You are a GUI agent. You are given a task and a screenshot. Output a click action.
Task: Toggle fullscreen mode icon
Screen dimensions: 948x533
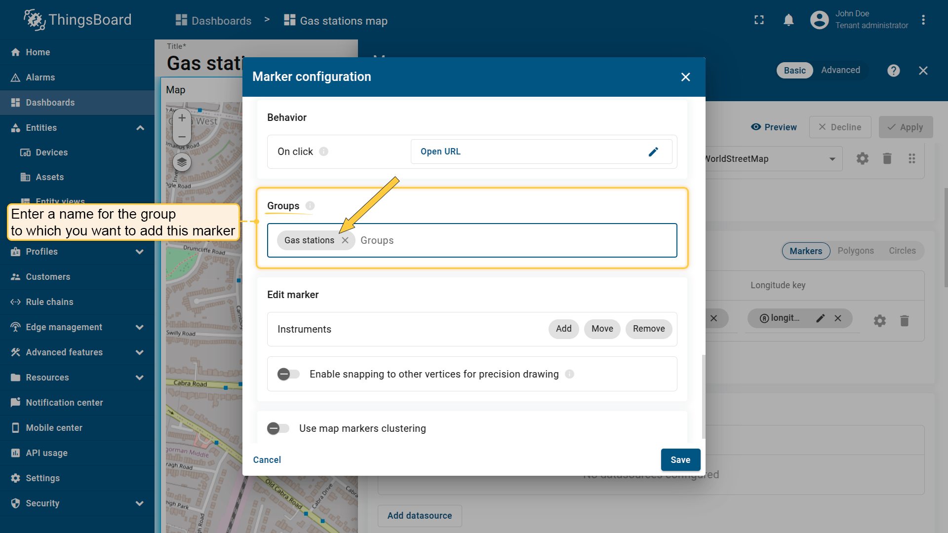[759, 20]
